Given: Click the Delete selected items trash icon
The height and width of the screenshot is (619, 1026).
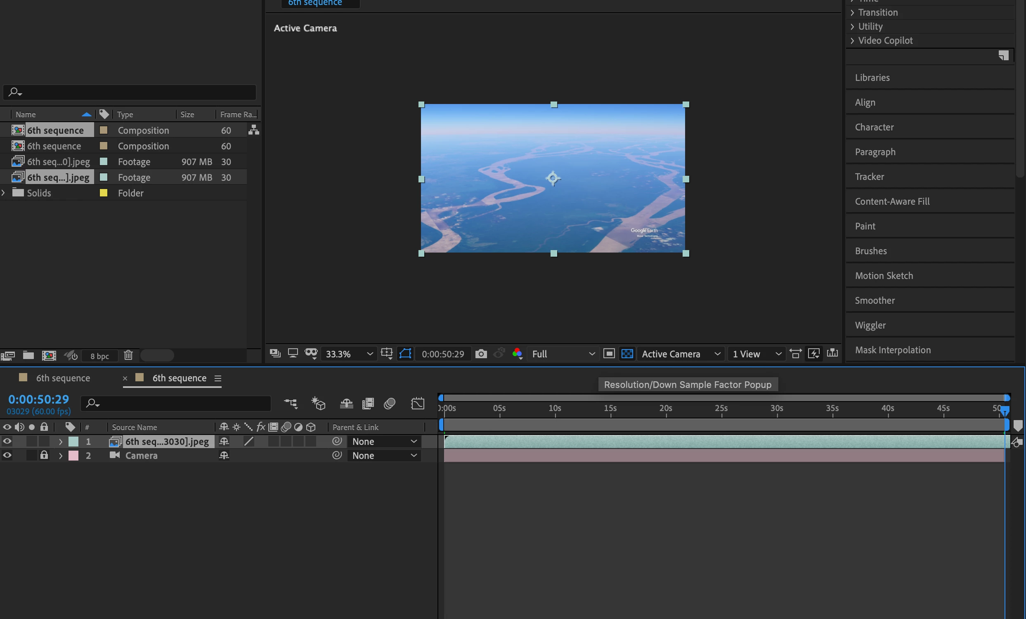Looking at the screenshot, I should (128, 355).
